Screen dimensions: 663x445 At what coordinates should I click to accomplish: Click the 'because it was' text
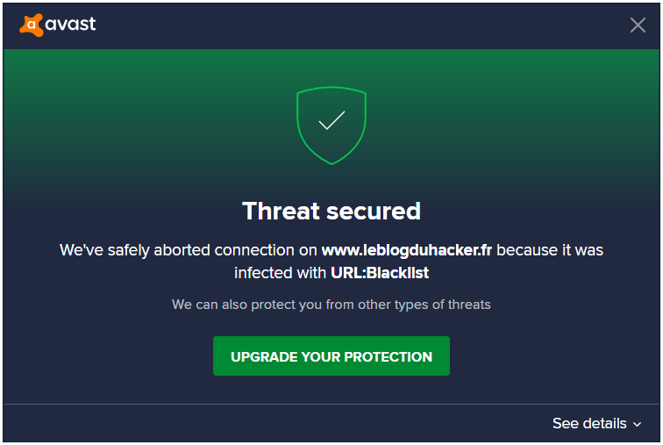[x=550, y=250]
